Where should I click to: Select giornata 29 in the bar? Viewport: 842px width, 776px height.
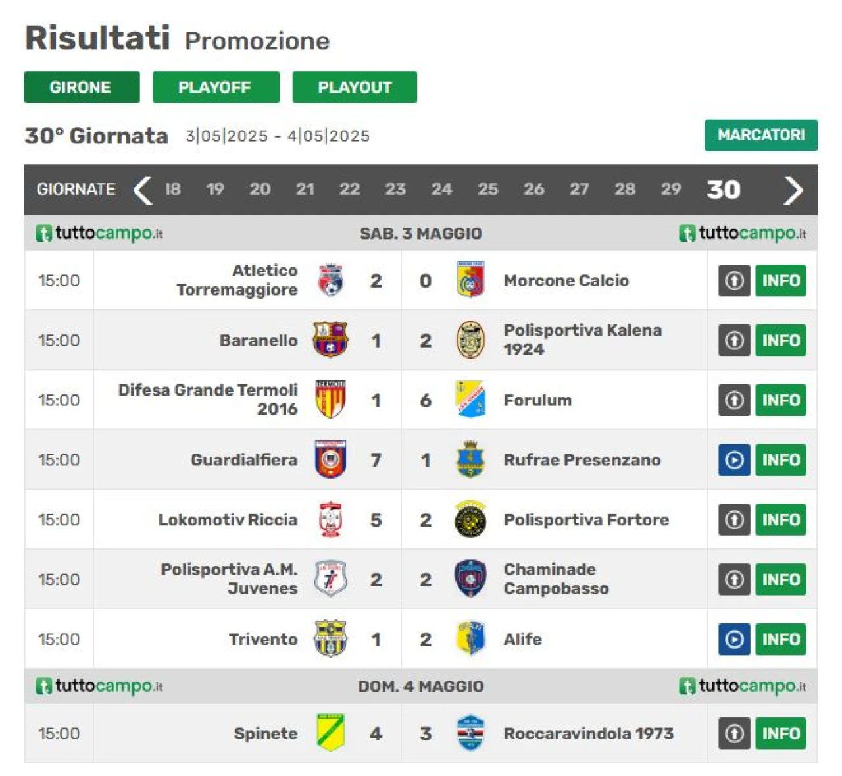(670, 190)
